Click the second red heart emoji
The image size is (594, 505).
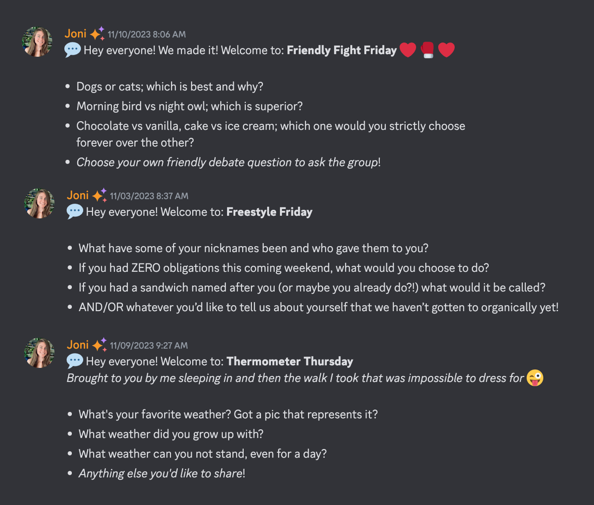[446, 50]
